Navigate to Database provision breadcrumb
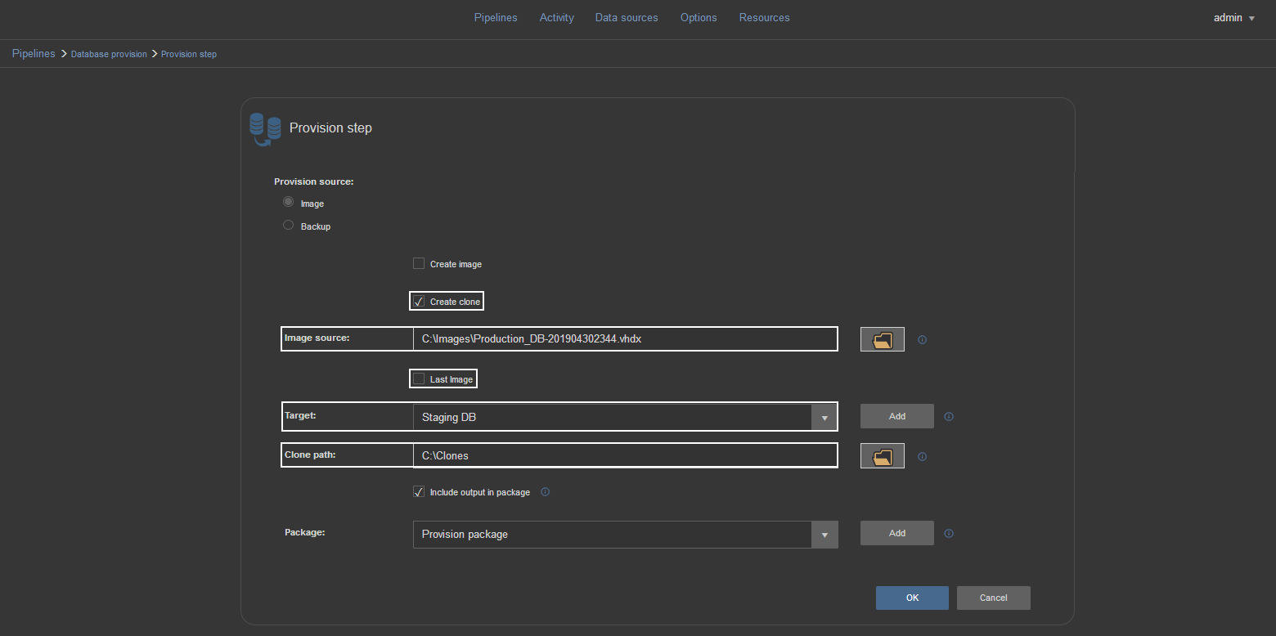This screenshot has height=636, width=1276. click(x=109, y=54)
